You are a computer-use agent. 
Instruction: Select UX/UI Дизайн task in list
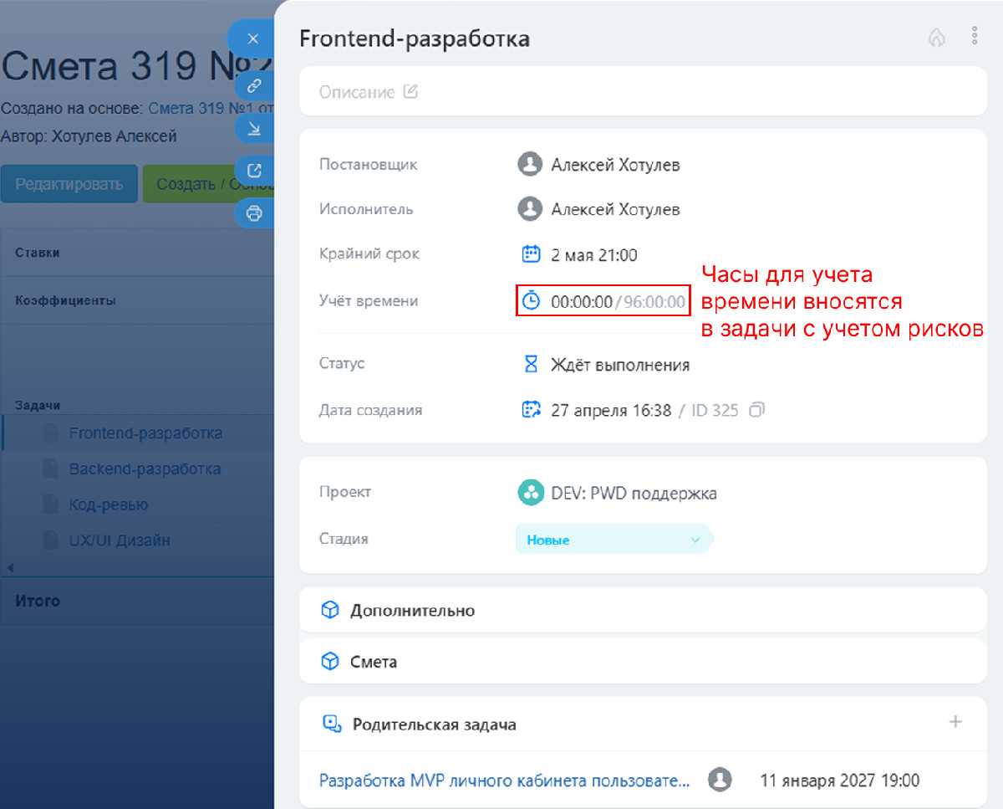[120, 540]
